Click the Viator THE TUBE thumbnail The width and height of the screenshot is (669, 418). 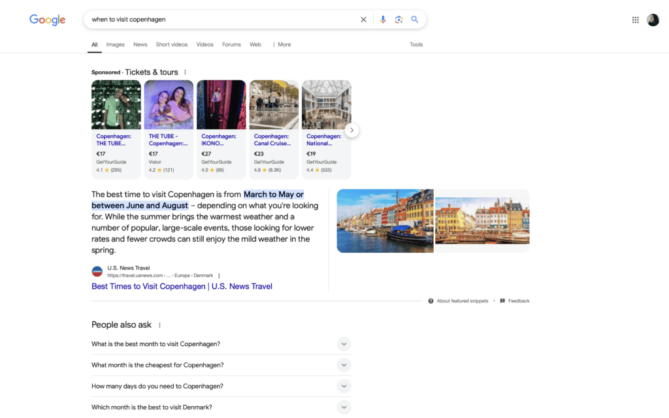169,104
